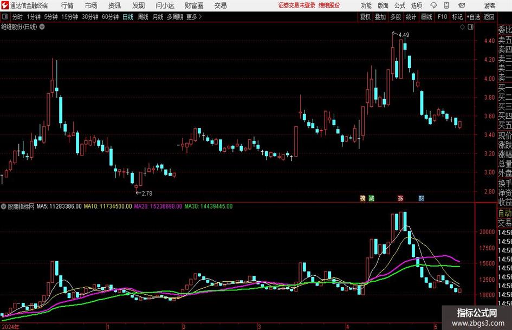This screenshot has height=330, width=512.
Task: Click the MA10: 11734500.00 value
Action: (x=108, y=206)
